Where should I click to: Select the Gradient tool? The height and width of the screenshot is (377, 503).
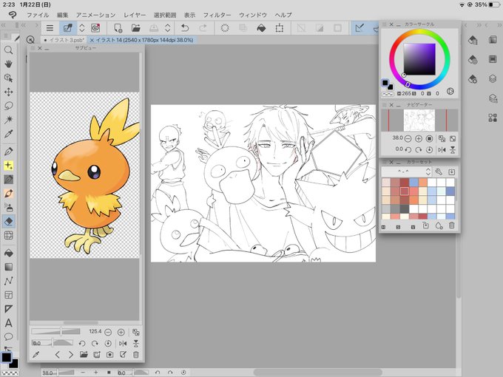9,267
